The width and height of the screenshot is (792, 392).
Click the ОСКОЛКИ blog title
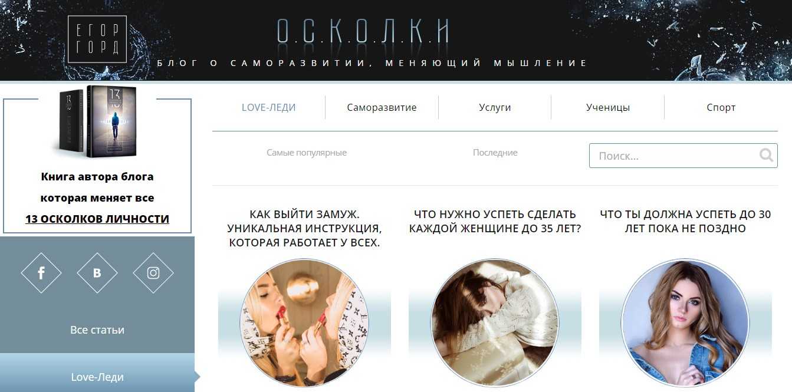363,31
